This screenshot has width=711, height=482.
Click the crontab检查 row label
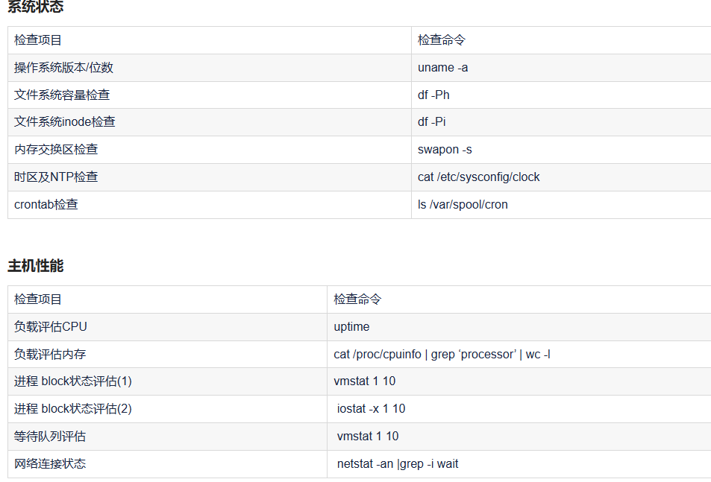pos(46,204)
